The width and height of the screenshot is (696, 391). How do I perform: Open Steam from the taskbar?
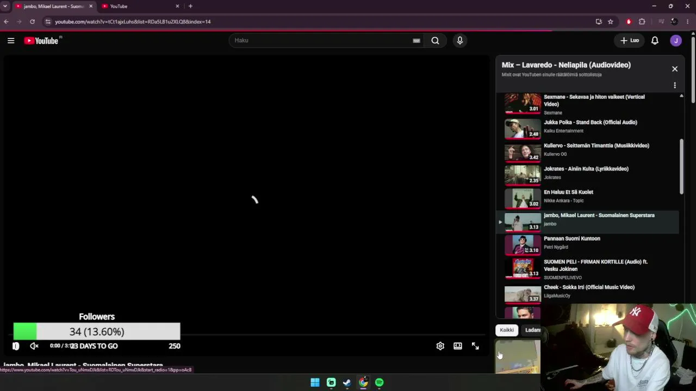(347, 382)
